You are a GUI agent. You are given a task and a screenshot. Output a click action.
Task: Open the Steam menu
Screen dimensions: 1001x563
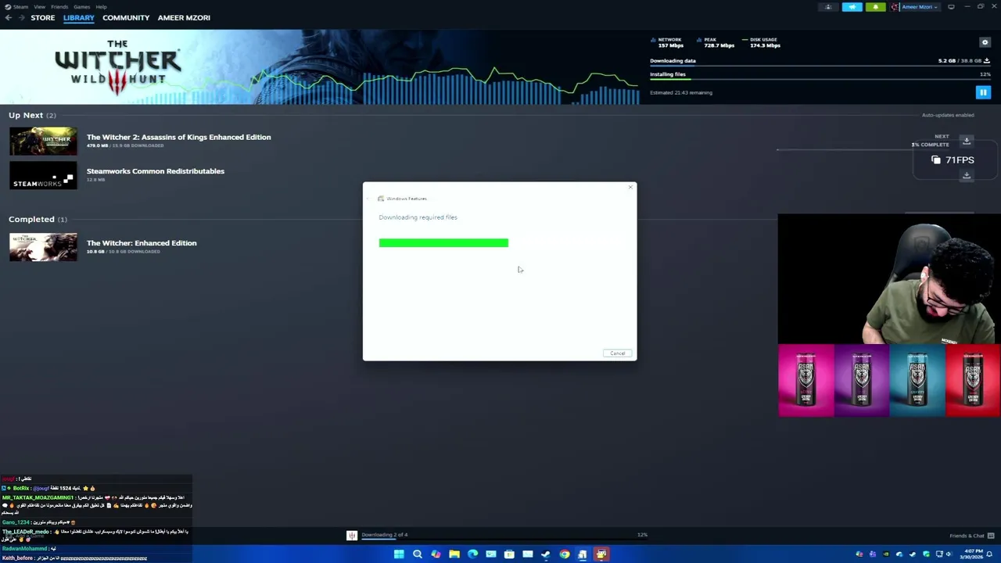(x=20, y=7)
